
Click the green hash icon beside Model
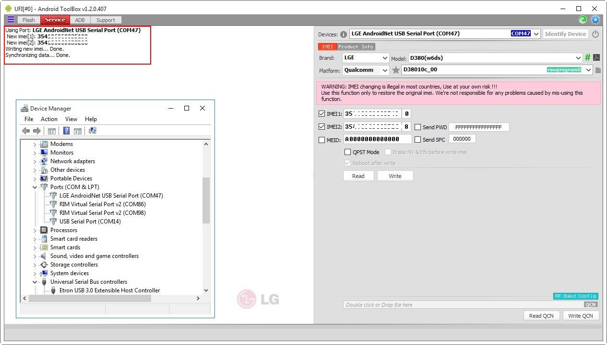(x=587, y=57)
